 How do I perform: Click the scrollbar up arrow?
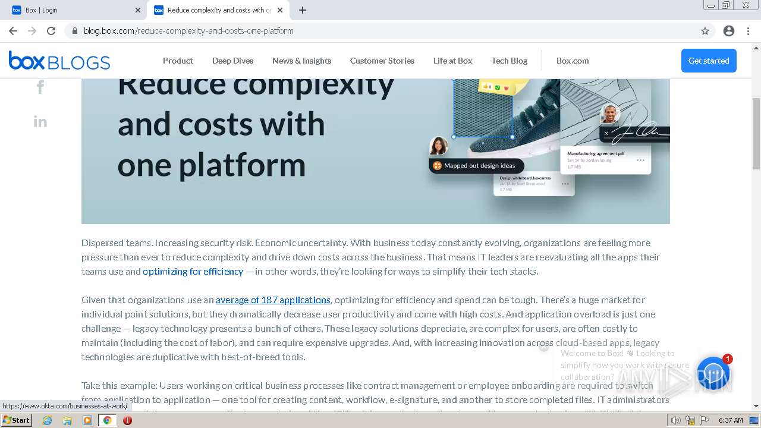(756, 48)
